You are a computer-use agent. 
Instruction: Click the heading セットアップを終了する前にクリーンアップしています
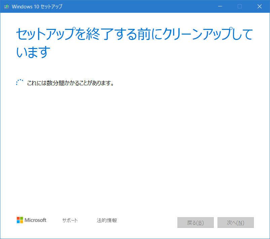(x=134, y=43)
